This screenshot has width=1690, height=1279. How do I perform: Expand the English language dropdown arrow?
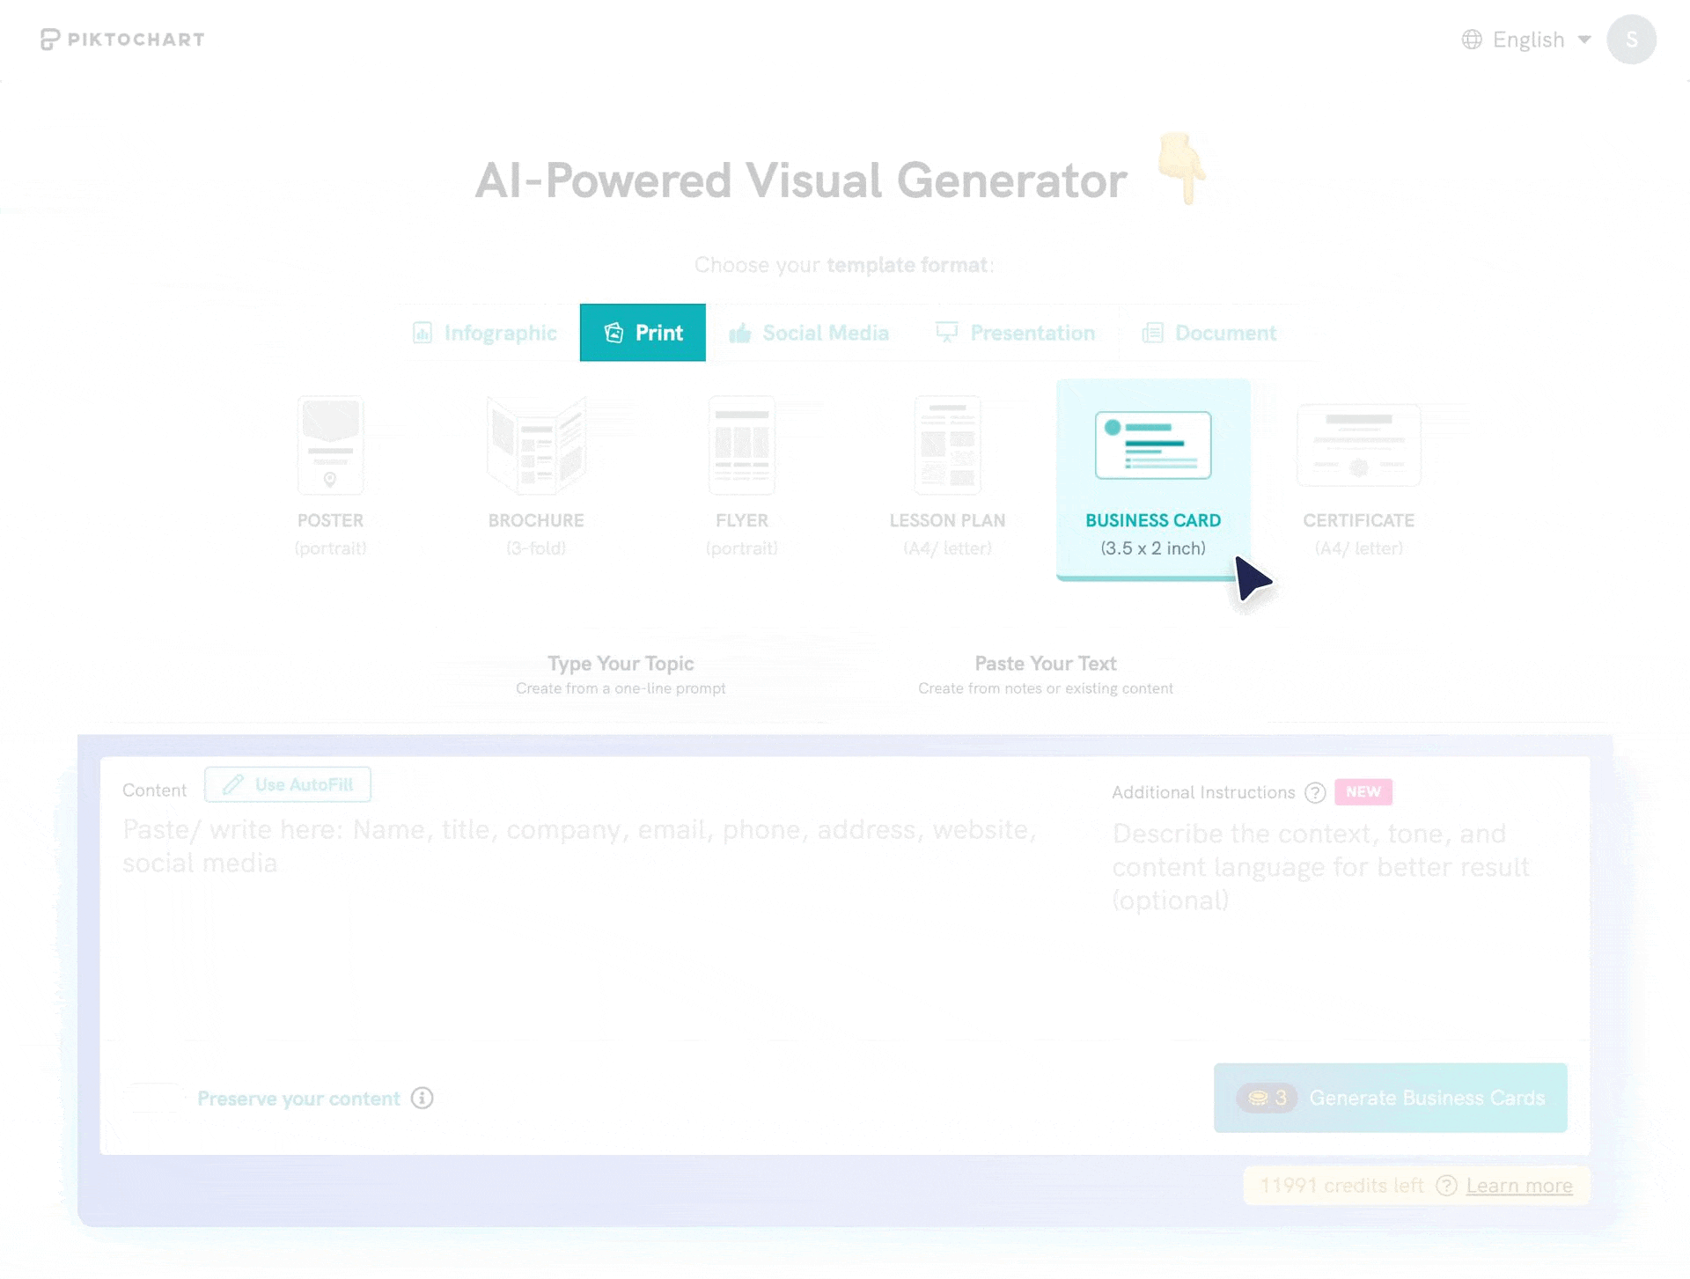click(1584, 40)
